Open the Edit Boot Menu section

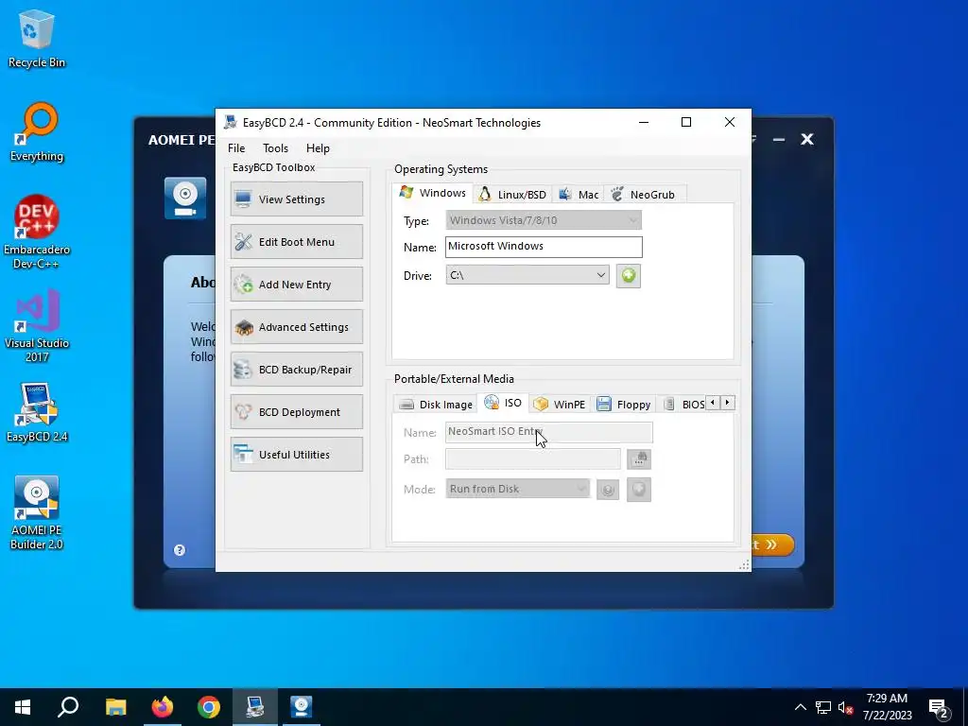(296, 241)
